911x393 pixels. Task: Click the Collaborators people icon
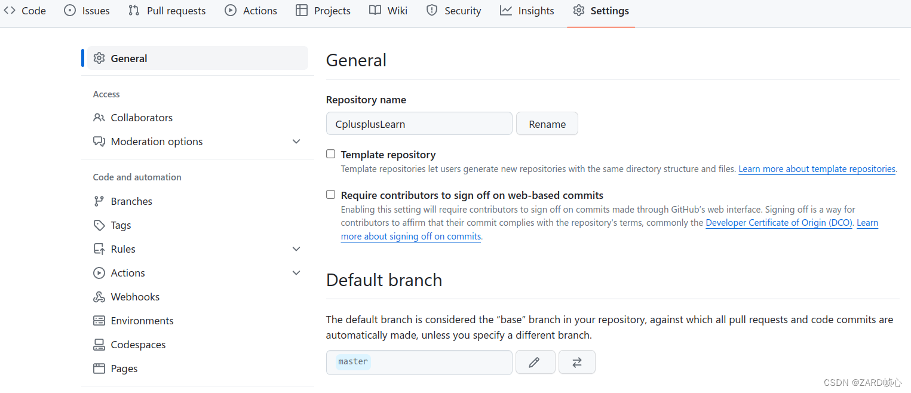coord(99,118)
